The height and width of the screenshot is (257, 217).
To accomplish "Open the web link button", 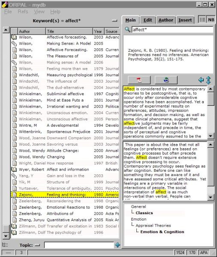I will (x=166, y=80).
